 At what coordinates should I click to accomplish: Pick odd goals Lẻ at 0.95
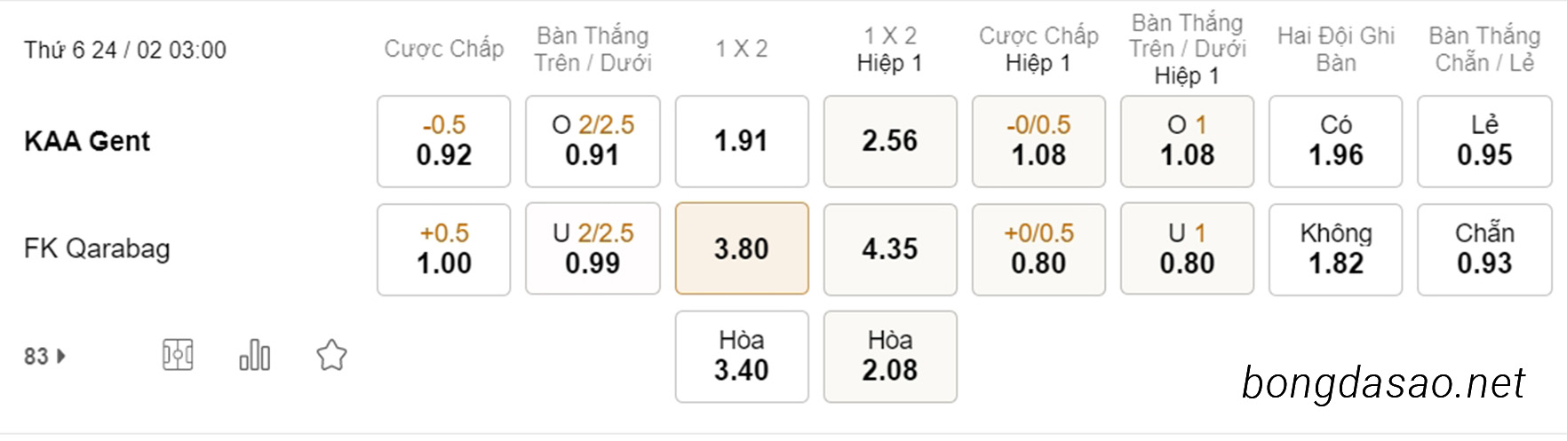1484,141
